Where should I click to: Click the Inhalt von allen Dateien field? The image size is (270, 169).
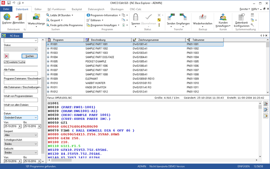coord(21,108)
